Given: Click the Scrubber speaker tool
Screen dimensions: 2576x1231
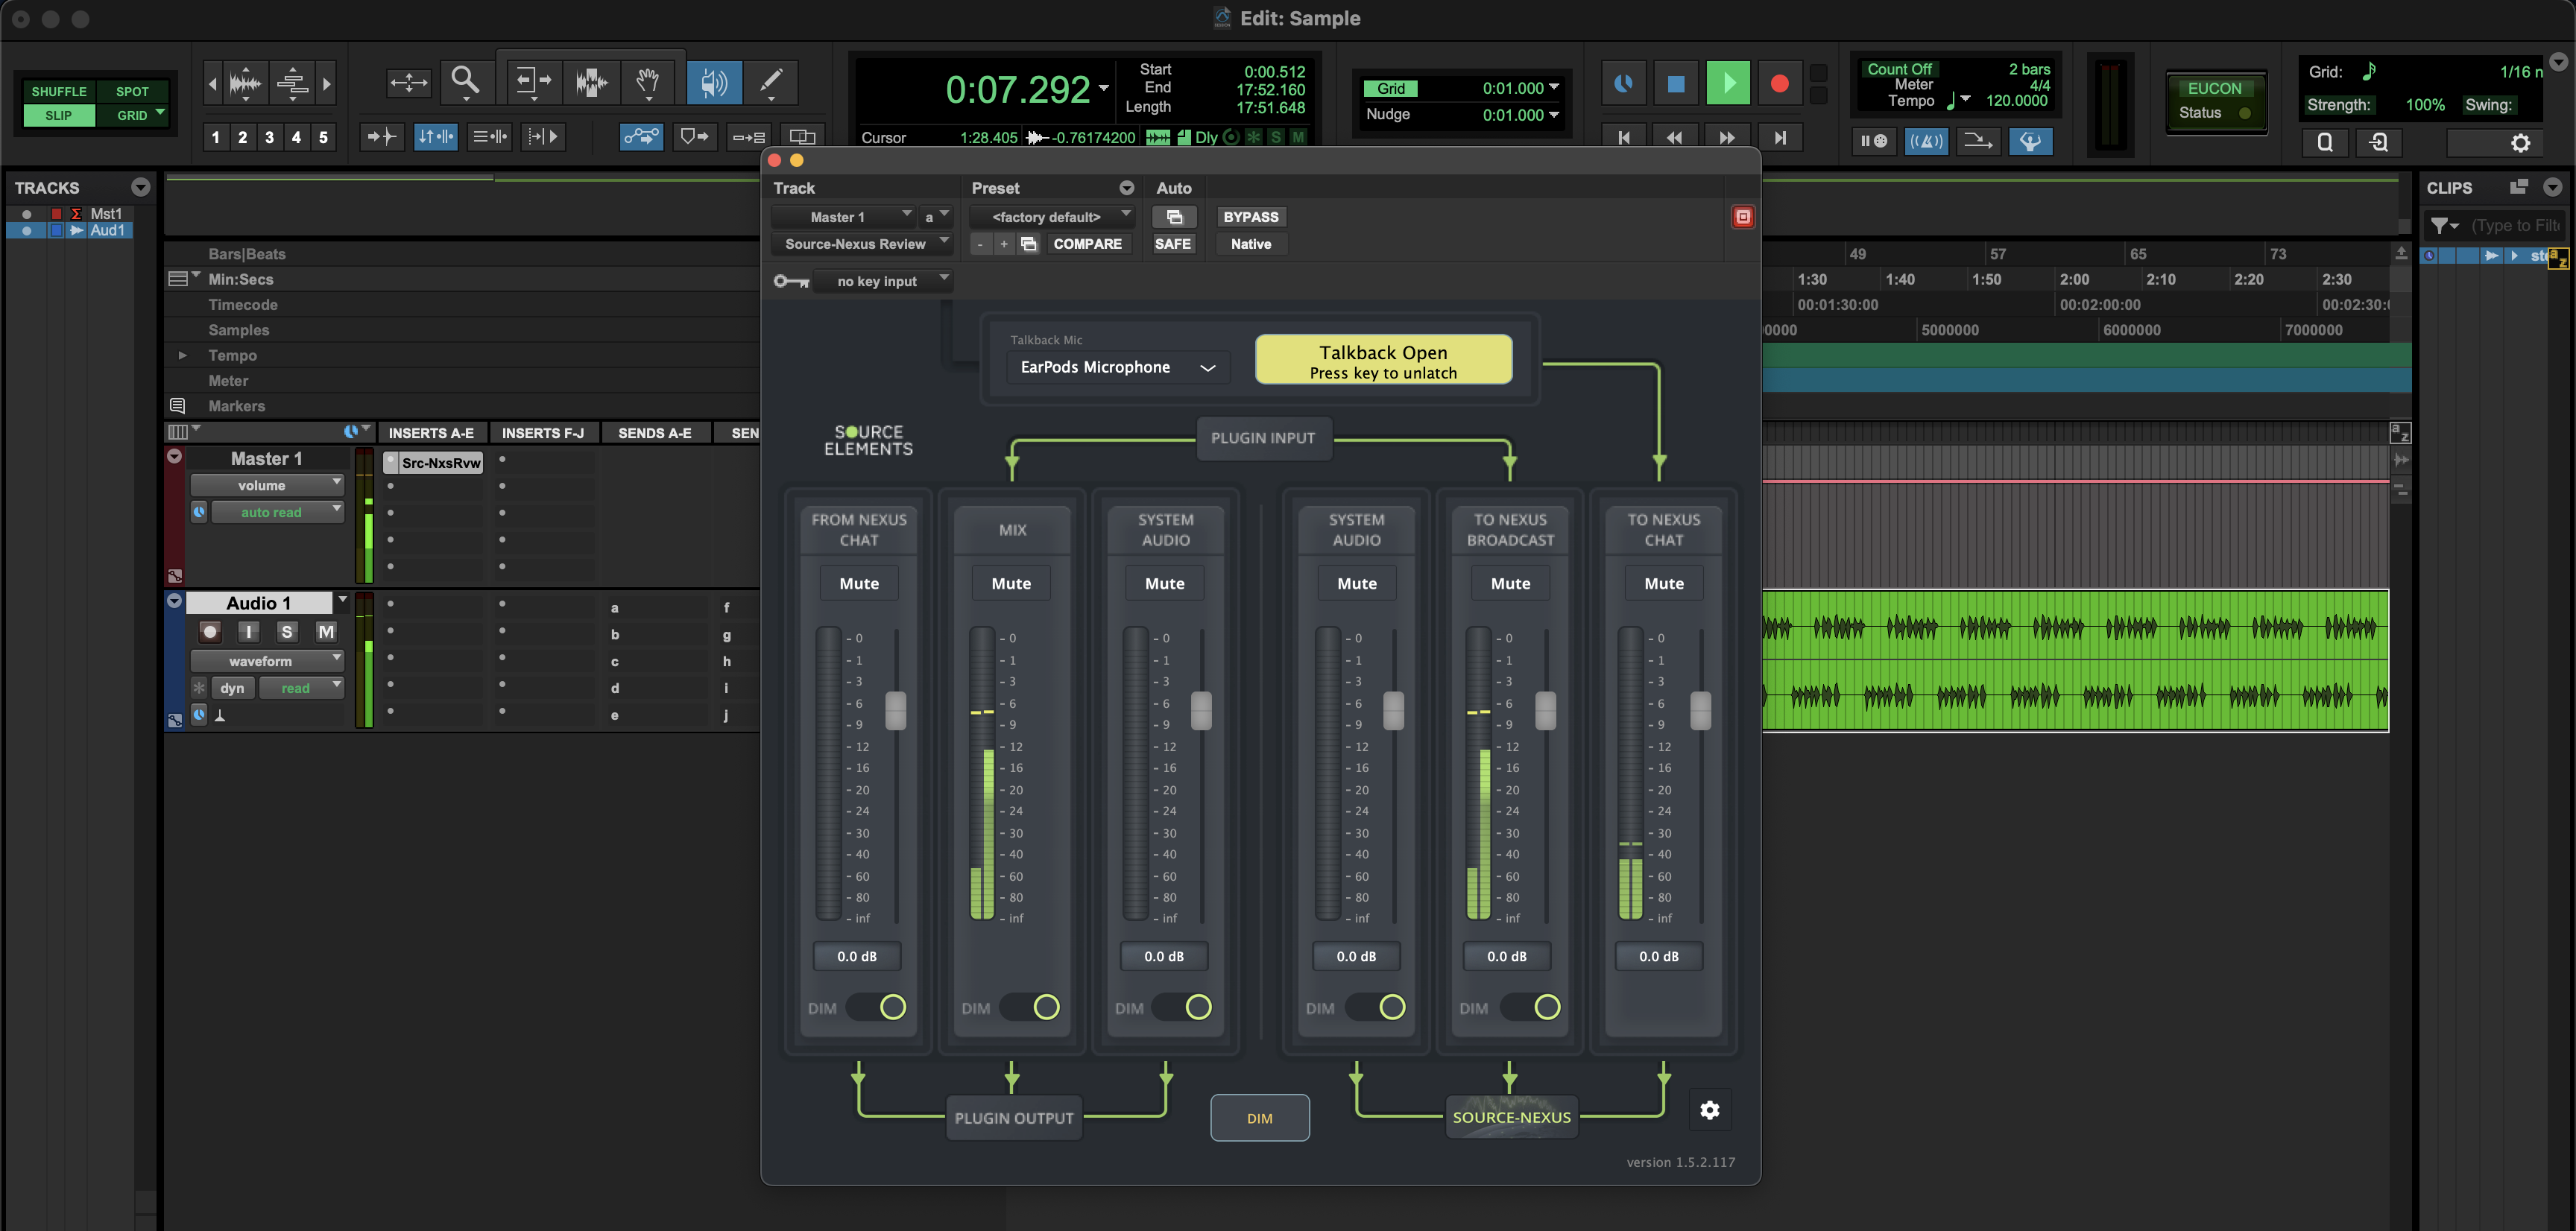Looking at the screenshot, I should tap(714, 81).
